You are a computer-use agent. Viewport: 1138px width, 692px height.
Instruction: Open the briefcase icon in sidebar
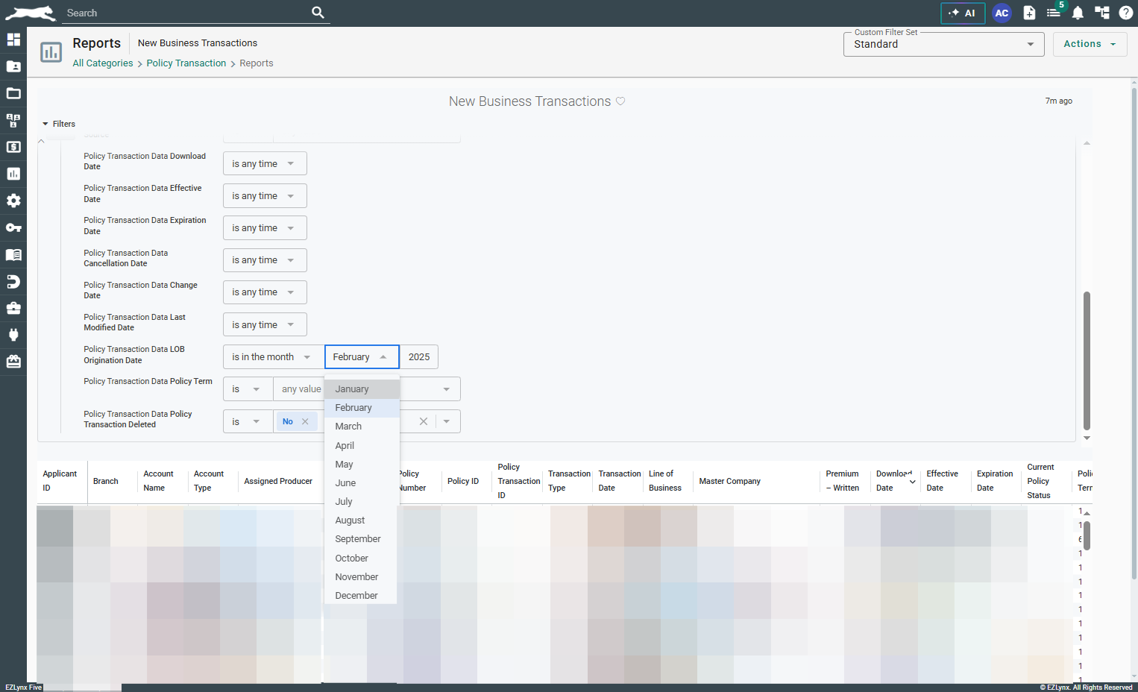[13, 308]
